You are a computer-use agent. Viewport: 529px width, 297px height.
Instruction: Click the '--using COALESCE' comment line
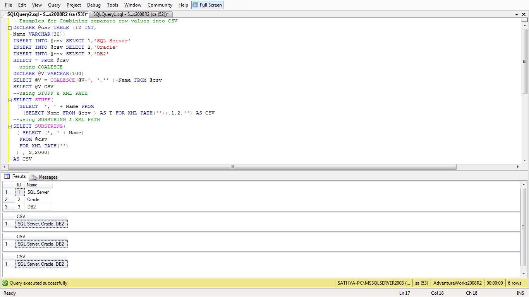(38, 67)
